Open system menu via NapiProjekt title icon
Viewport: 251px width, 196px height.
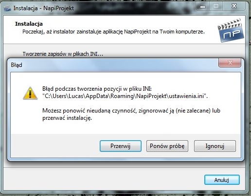[7, 8]
